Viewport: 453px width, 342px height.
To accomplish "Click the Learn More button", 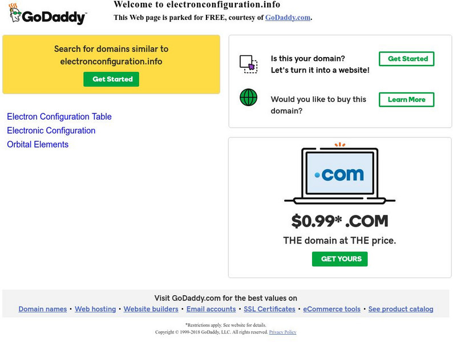I will 406,100.
